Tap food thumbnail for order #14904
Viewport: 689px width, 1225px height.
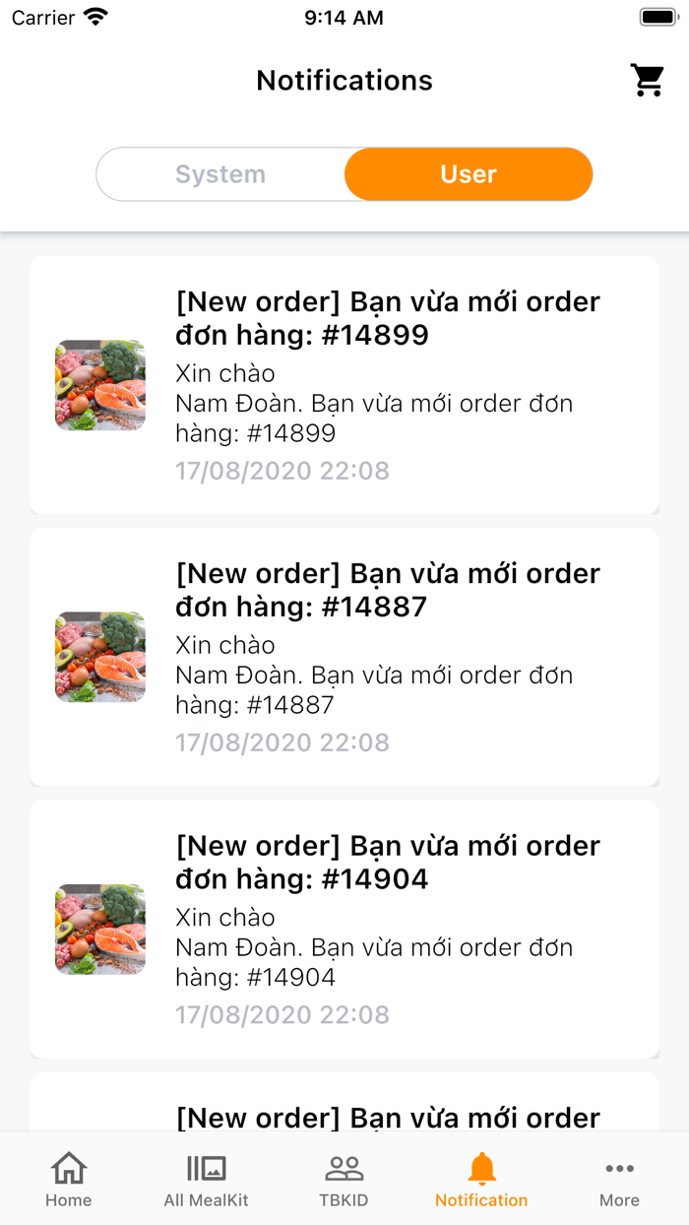click(x=100, y=930)
